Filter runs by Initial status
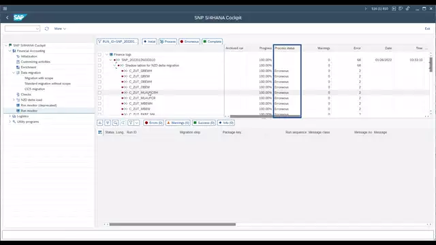This screenshot has height=245, width=436. coord(150,42)
